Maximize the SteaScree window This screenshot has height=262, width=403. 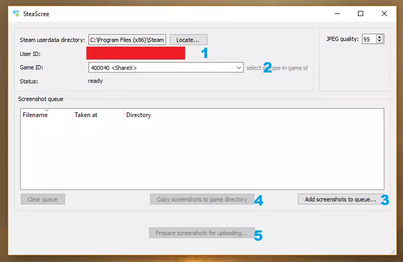point(361,13)
